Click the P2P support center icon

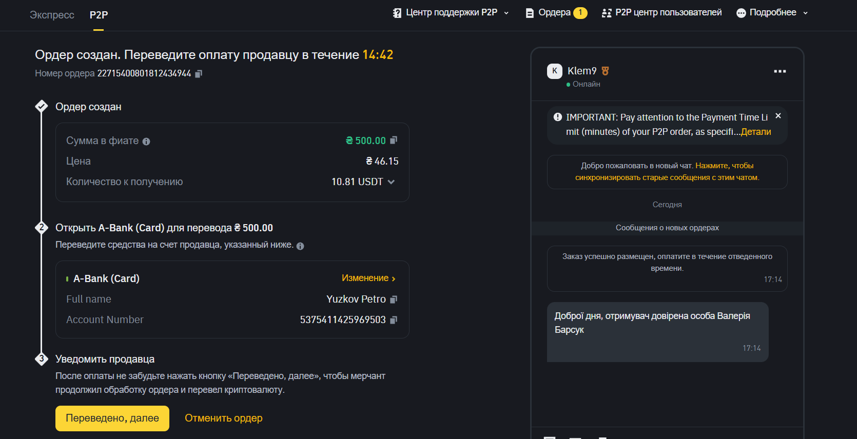[x=397, y=13]
